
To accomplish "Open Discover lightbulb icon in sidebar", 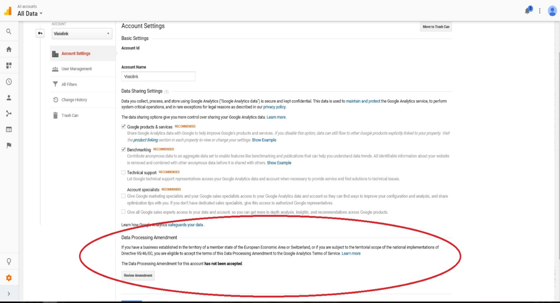I will (8, 261).
